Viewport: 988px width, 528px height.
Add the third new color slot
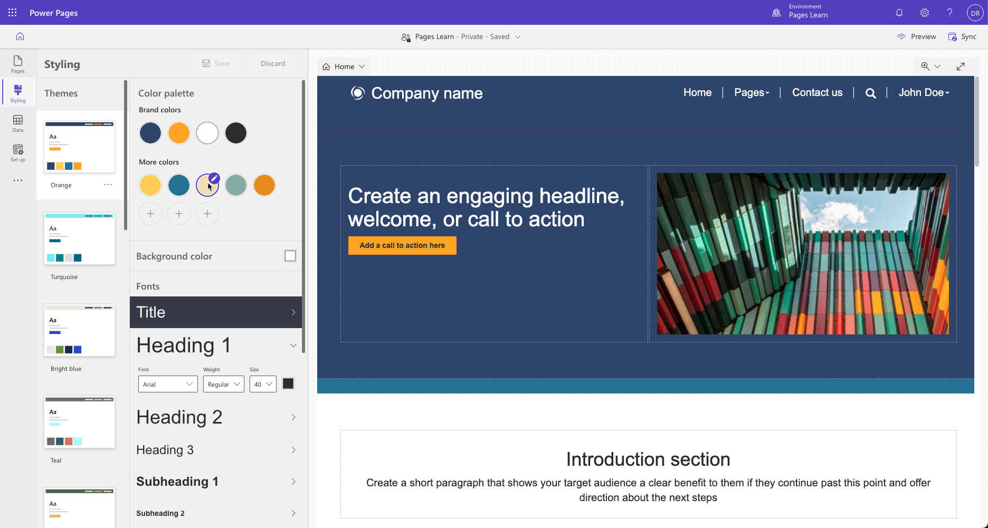point(207,214)
